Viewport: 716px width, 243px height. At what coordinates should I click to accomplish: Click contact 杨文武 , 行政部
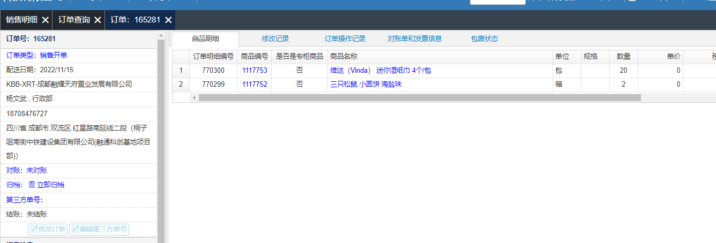tap(29, 98)
